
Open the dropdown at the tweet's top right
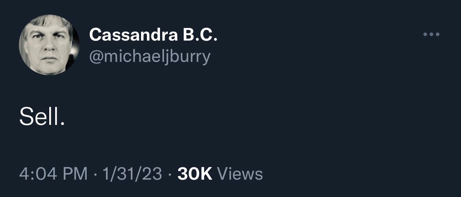point(431,35)
